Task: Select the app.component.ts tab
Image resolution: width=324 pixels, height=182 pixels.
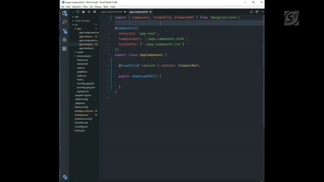Action: tap(139, 12)
